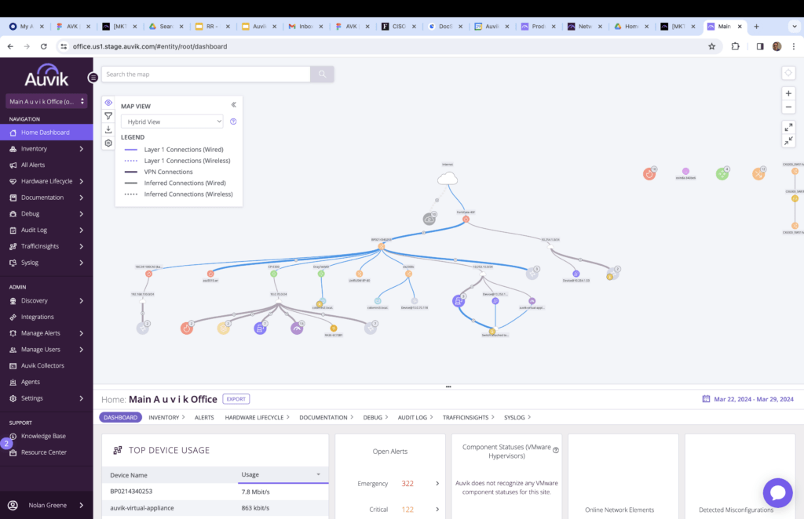
Task: Open Nolan Greene user menu
Action: 46,505
